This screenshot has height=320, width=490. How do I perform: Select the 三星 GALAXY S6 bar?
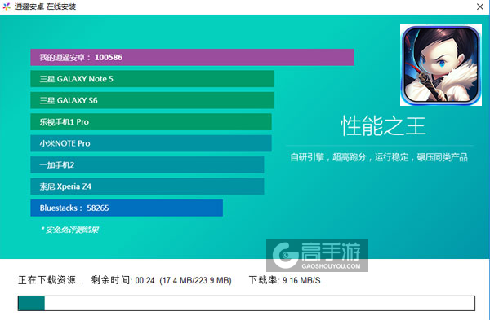tap(152, 100)
